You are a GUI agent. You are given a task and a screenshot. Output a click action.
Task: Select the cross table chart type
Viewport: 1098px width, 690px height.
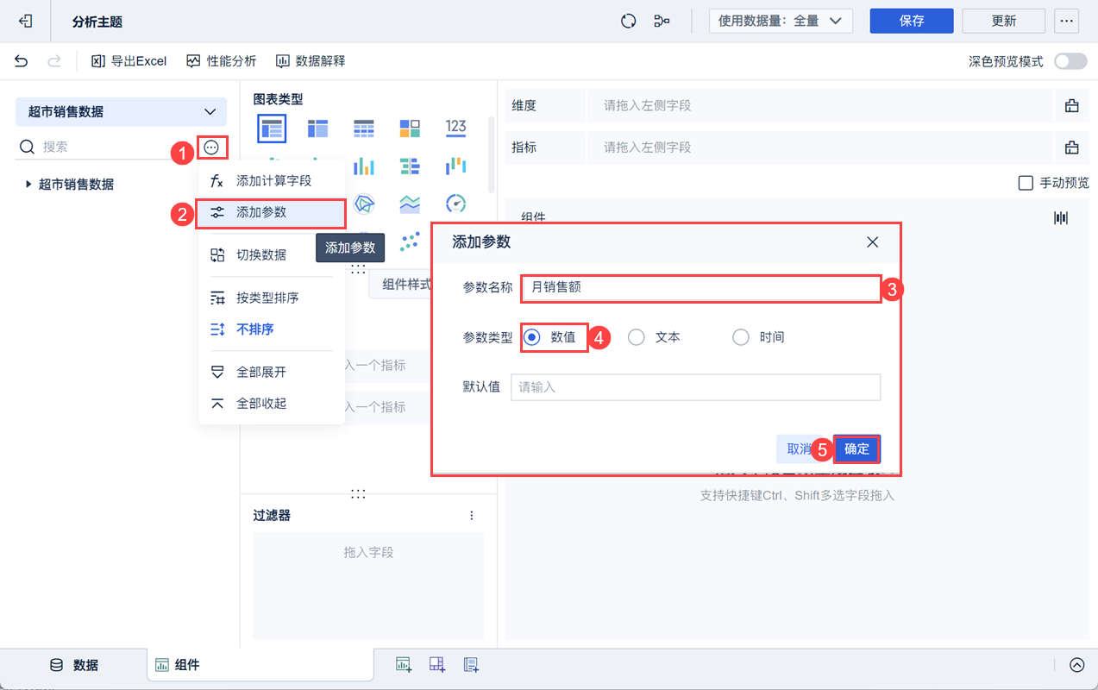(x=317, y=129)
